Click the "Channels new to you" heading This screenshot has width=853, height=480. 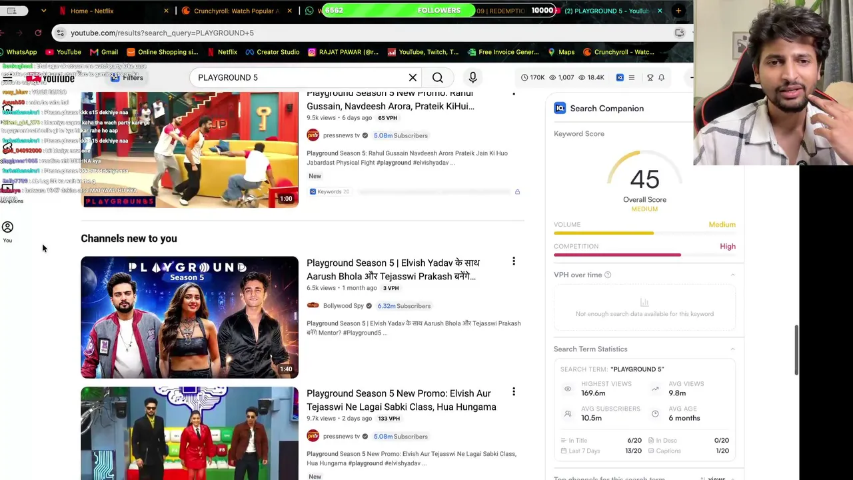tap(129, 238)
